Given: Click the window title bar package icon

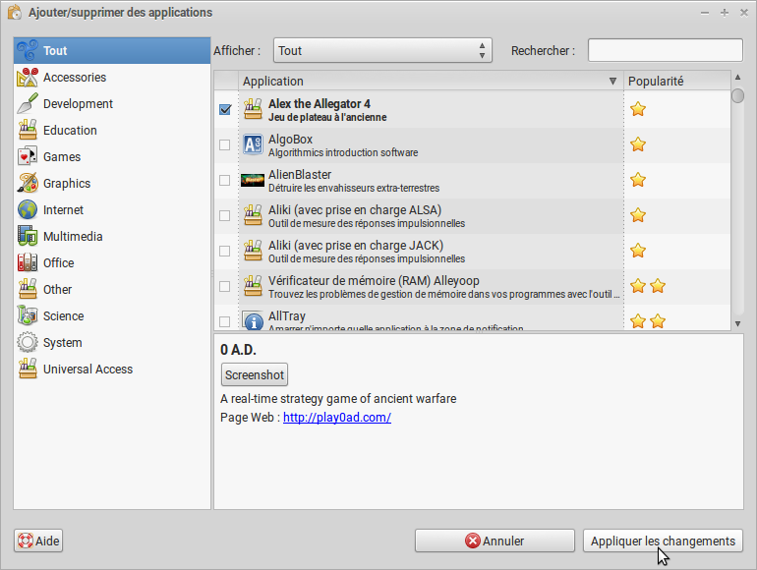Looking at the screenshot, I should [15, 12].
